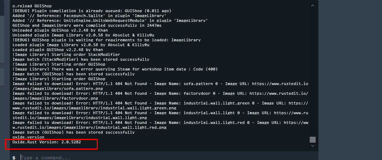Click the 'Oxide.Rust Version: 2.0.5282' line

(47, 142)
